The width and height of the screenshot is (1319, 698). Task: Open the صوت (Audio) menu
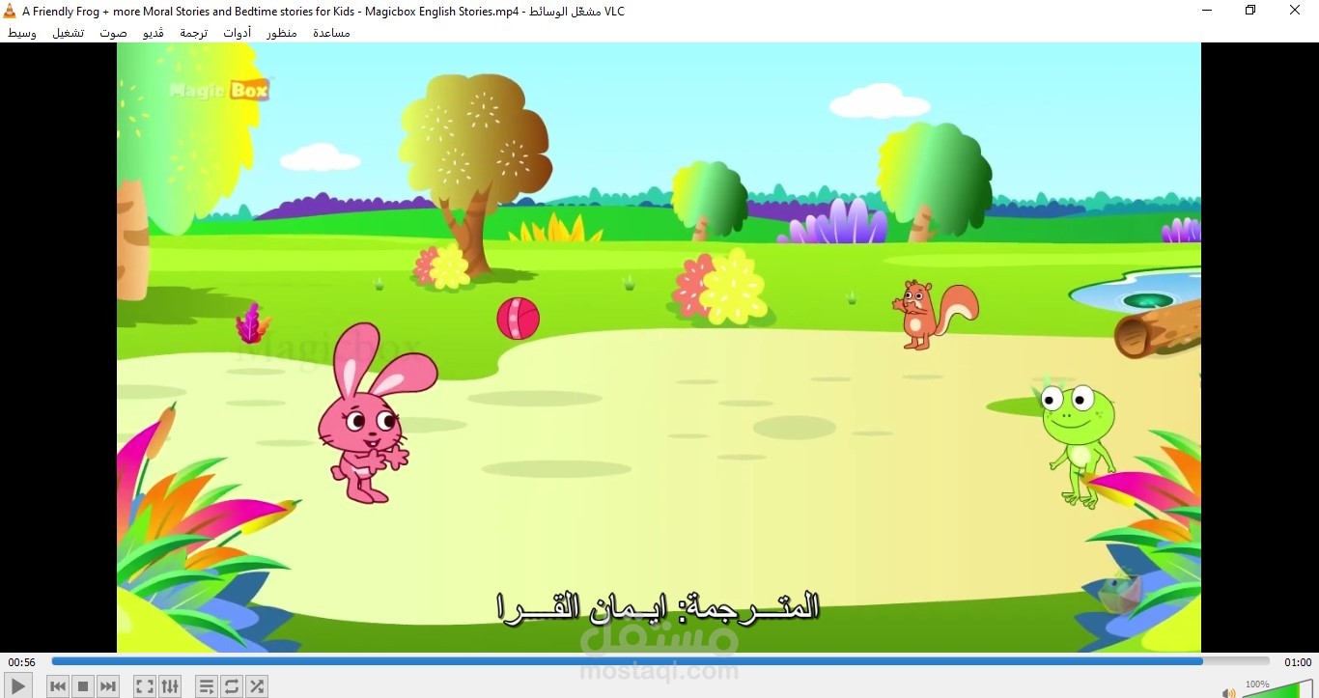pos(113,33)
